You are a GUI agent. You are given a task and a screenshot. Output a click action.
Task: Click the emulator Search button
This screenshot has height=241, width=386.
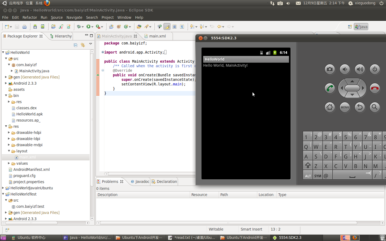click(375, 107)
